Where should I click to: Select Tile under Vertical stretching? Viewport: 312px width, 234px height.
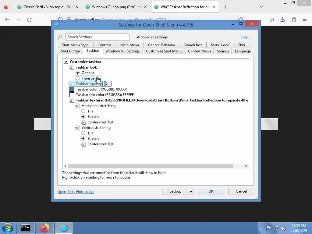point(83,133)
